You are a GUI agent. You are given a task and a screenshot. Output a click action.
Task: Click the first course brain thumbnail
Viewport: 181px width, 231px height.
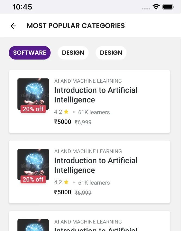click(33, 94)
